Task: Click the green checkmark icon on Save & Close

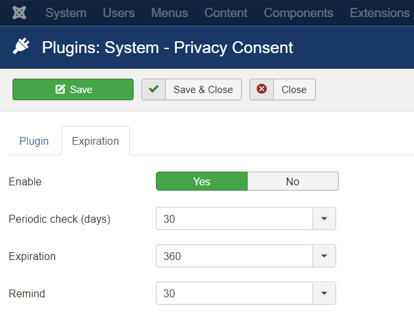Action: [x=153, y=90]
